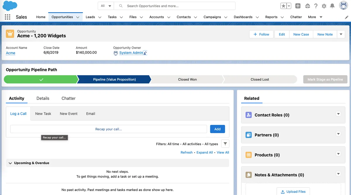Click the Edit button

[x=282, y=34]
